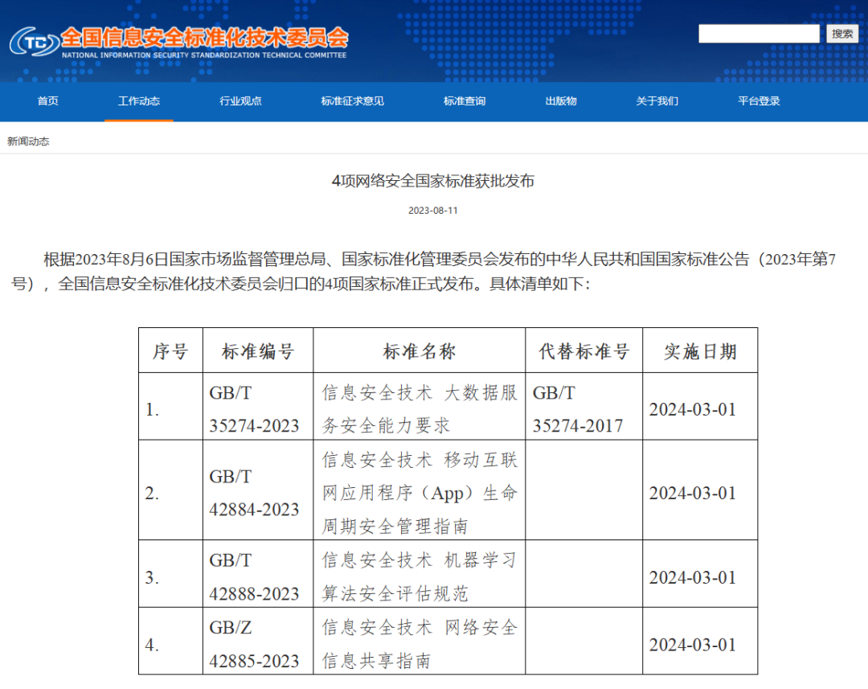Click the 标准编号 column header
The height and width of the screenshot is (689, 868).
pyautogui.click(x=258, y=351)
